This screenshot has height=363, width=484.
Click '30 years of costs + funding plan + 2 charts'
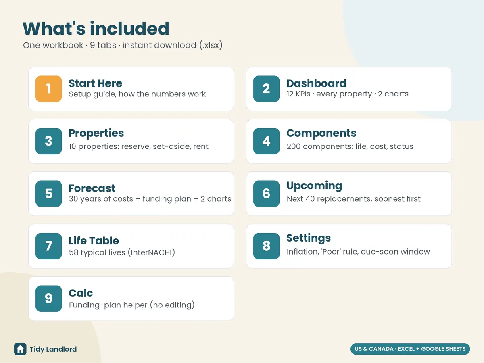tap(150, 199)
